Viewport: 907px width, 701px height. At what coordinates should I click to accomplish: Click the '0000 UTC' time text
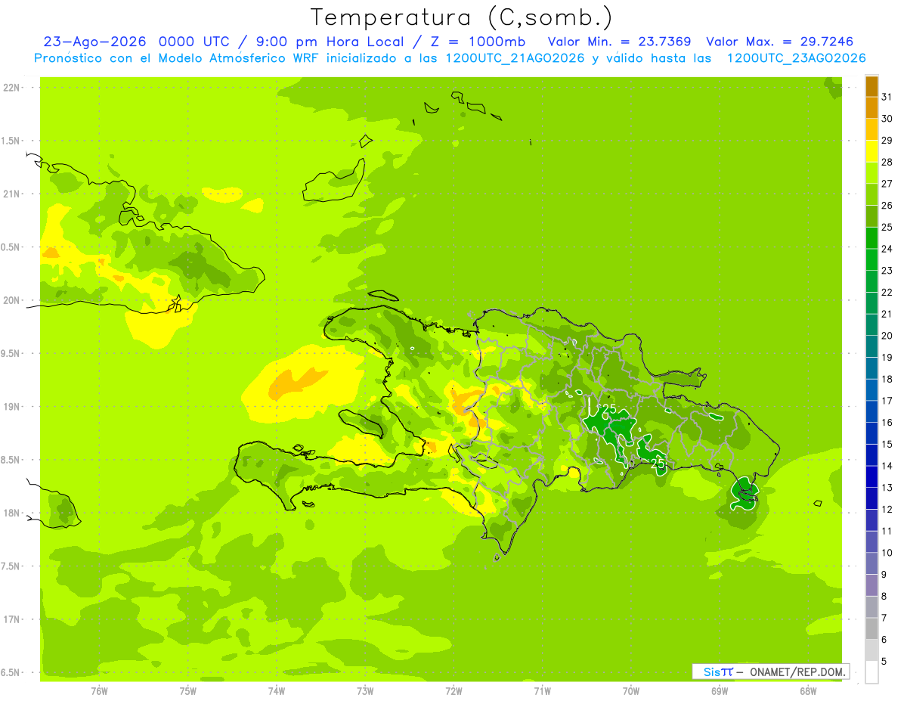point(197,42)
